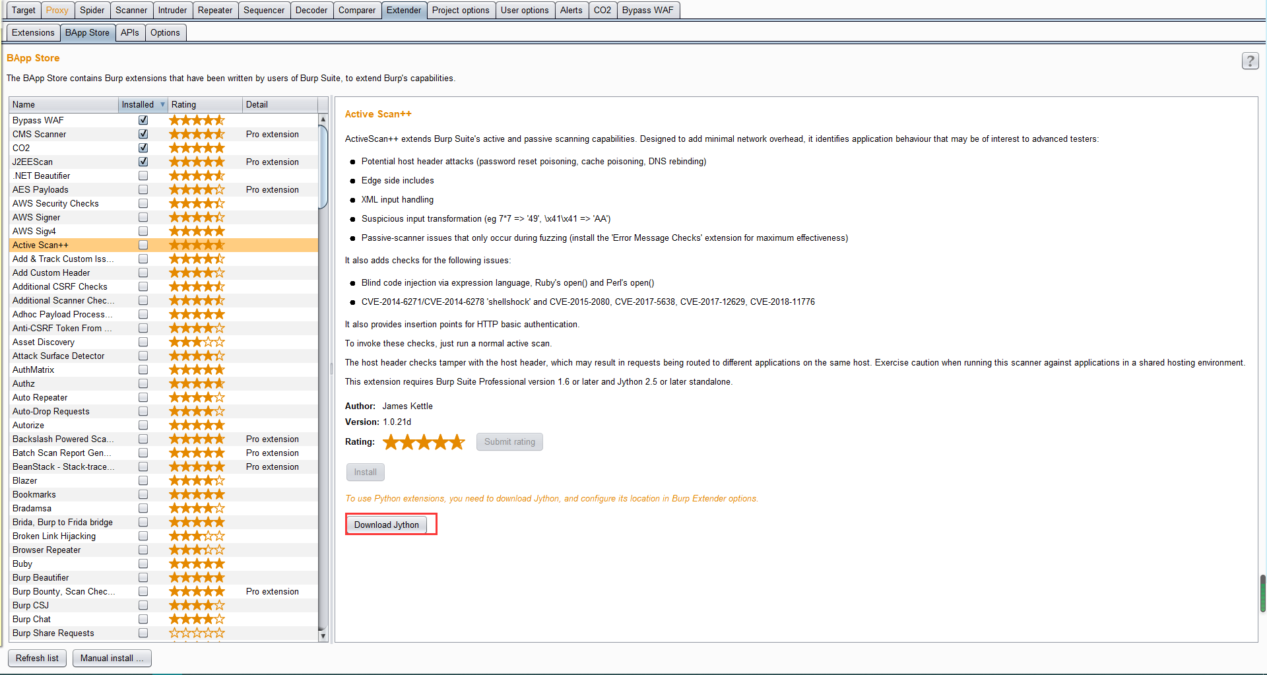The image size is (1267, 675).
Task: Sort list by Detail column header
Action: tap(280, 104)
